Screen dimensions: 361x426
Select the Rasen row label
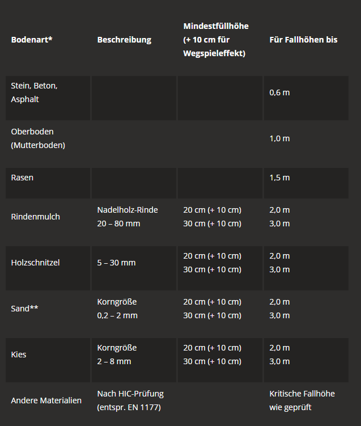point(22,178)
